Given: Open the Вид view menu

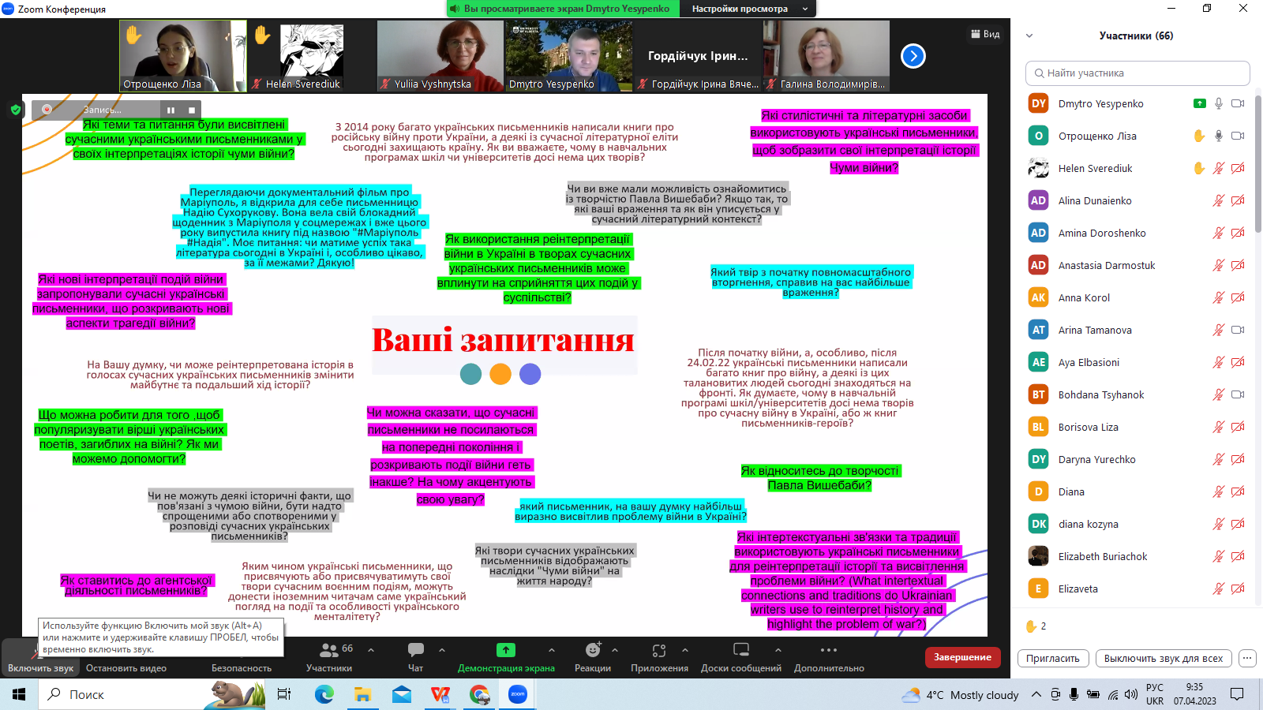Looking at the screenshot, I should point(985,34).
